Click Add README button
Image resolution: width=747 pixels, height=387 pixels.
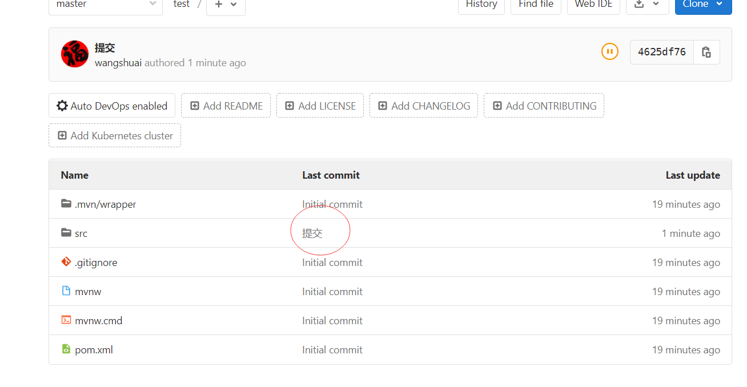226,106
